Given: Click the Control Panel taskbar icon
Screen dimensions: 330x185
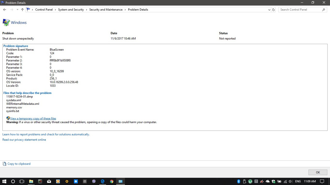Looking at the screenshot, I should [x=120, y=181].
